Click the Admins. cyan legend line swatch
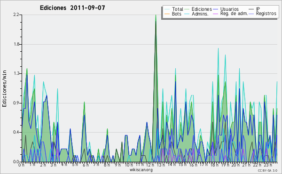The width and height of the screenshot is (282, 174). 187,14
